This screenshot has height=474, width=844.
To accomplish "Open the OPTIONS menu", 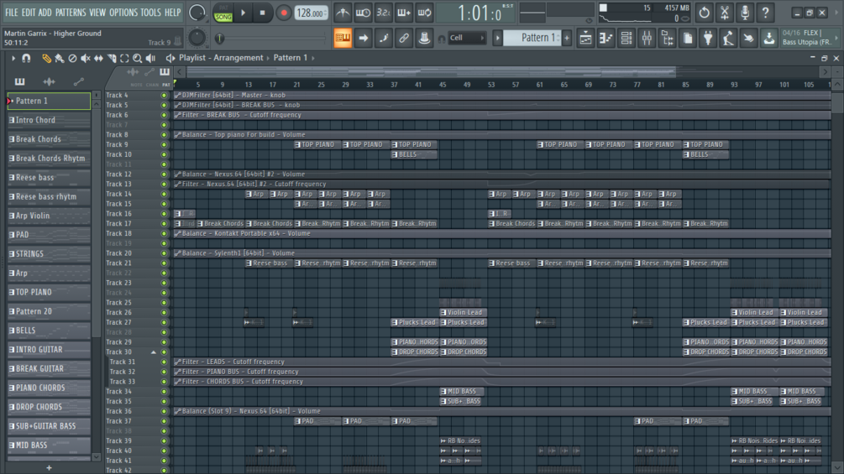I will (123, 13).
